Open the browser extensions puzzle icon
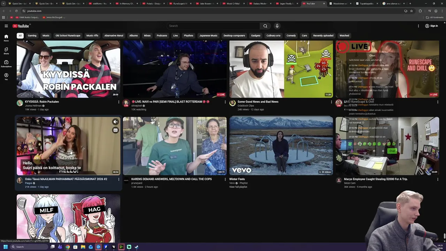The width and height of the screenshot is (446, 251). (x=420, y=11)
